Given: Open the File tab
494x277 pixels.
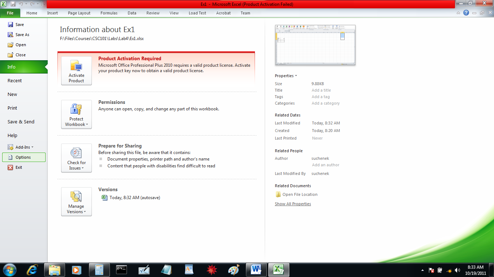Looking at the screenshot, I should pos(10,13).
